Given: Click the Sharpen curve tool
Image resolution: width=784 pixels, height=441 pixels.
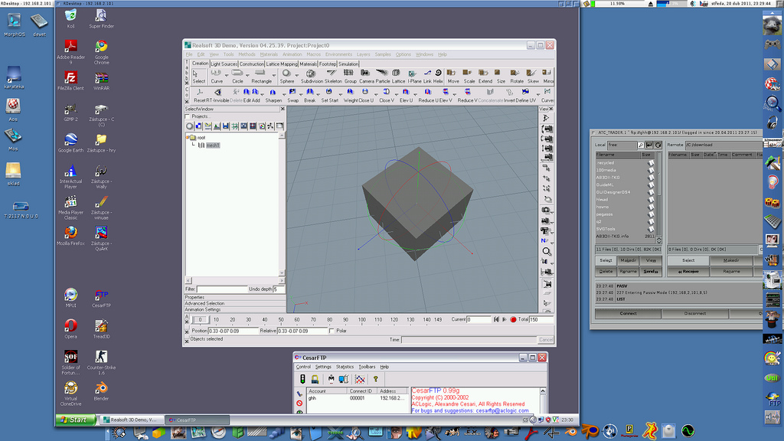Looking at the screenshot, I should (273, 95).
